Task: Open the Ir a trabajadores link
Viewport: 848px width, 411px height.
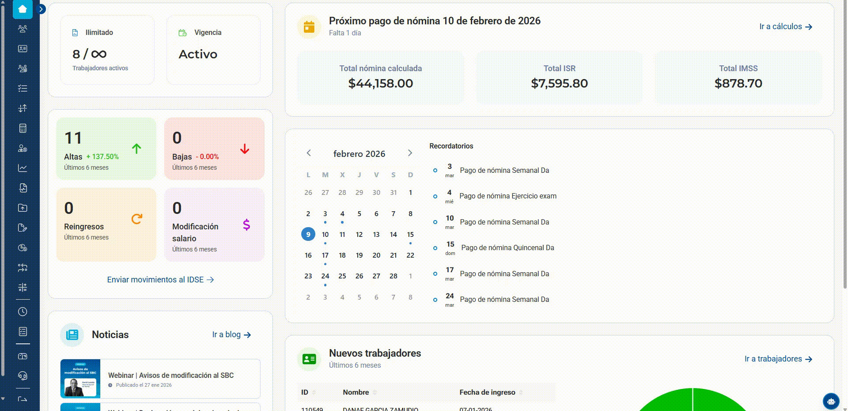Action: pos(778,359)
